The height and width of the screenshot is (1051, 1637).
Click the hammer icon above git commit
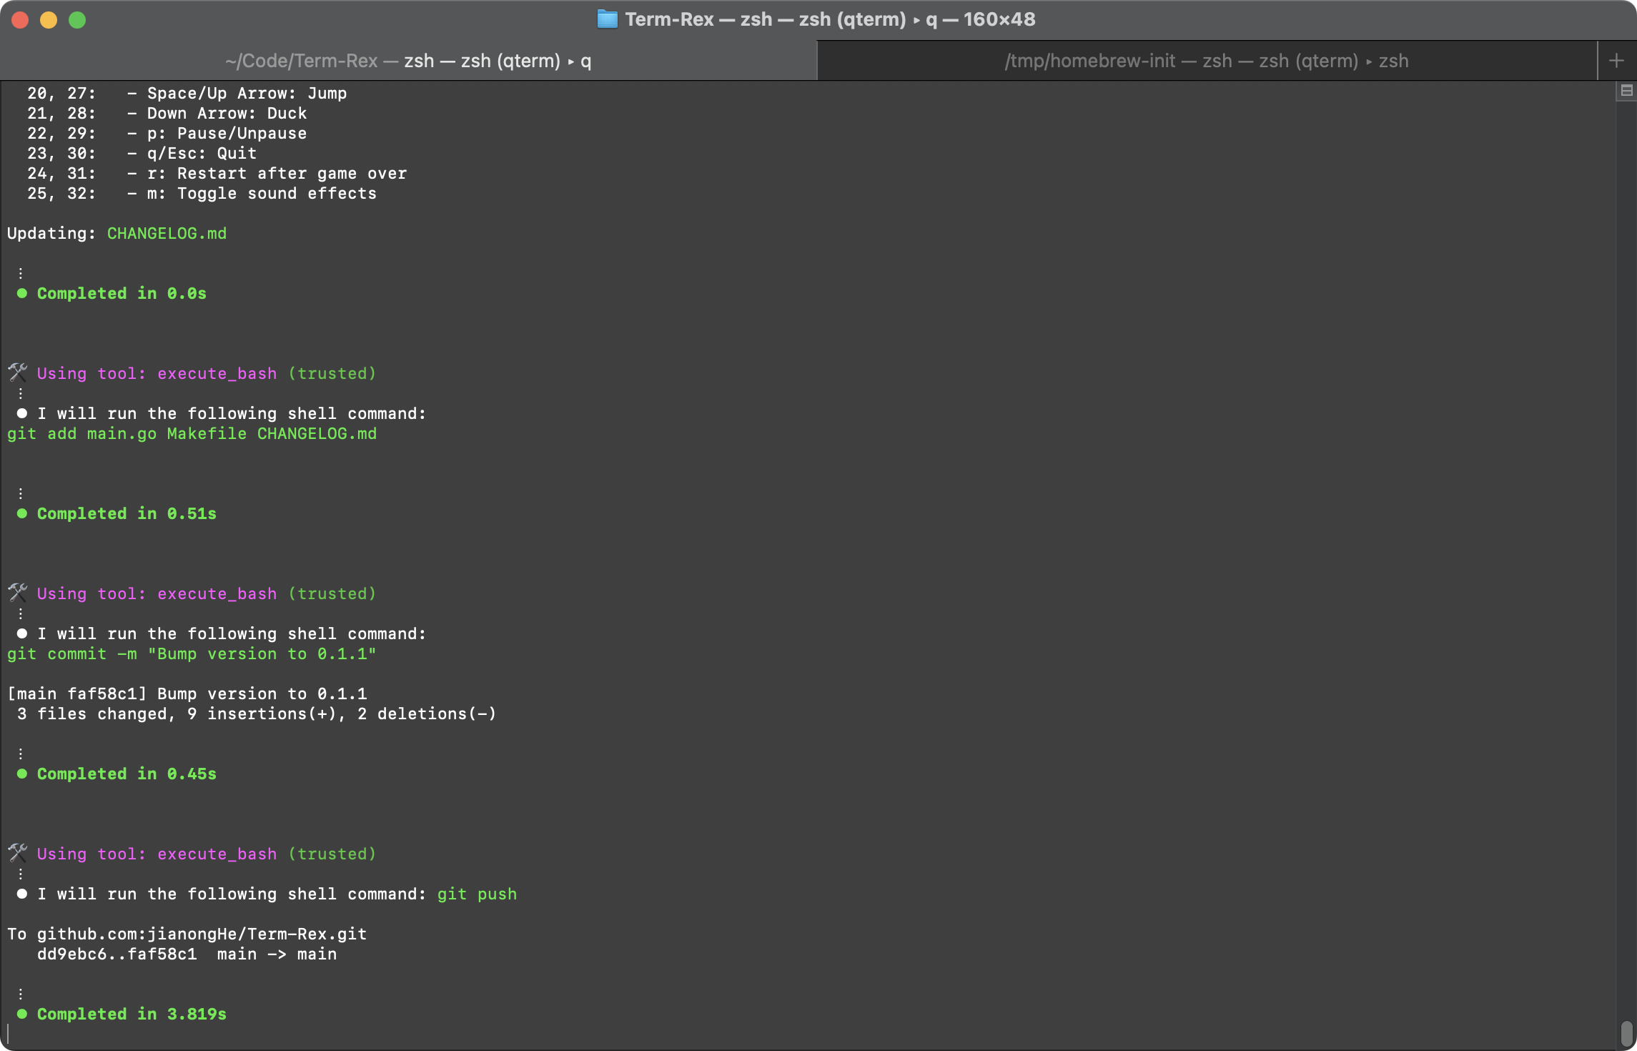[x=18, y=593]
